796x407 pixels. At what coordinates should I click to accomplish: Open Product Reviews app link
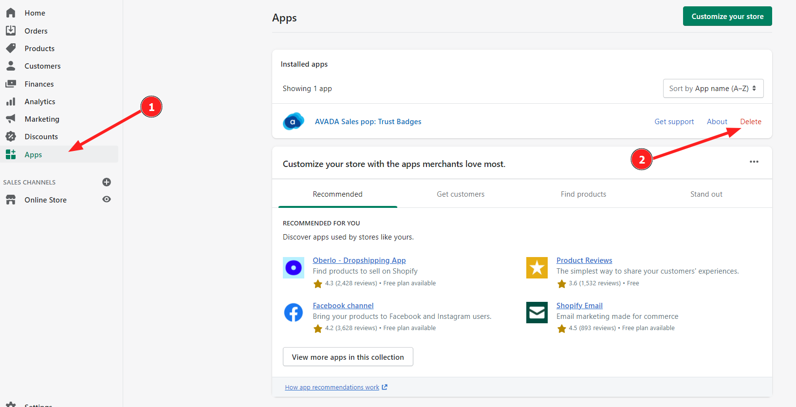point(584,260)
